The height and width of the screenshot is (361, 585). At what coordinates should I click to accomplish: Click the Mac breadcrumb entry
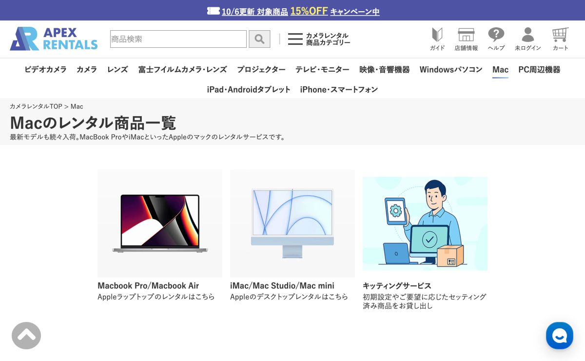pos(77,106)
